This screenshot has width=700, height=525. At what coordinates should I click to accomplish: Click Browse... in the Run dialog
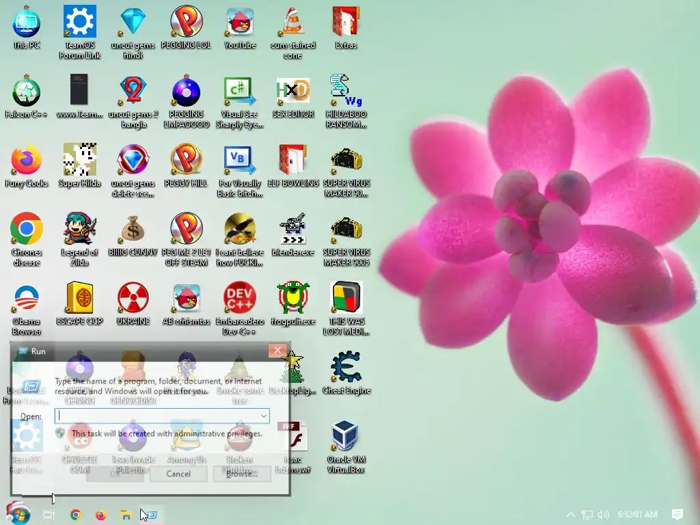click(242, 474)
